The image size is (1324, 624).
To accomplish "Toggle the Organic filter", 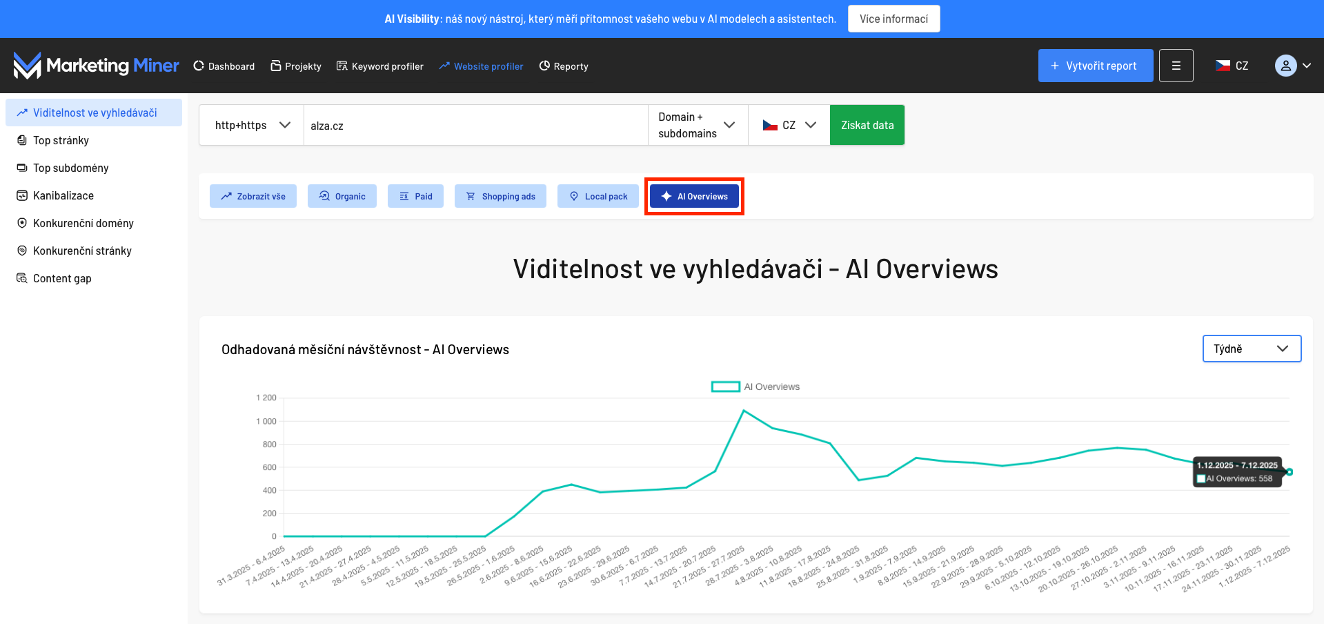I will coord(342,196).
